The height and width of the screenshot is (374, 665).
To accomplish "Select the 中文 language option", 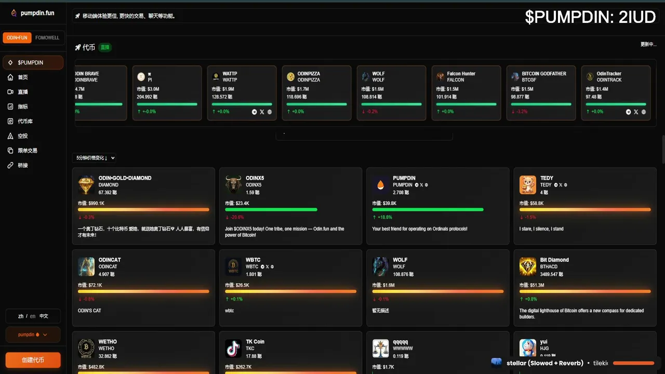I will 44,316.
